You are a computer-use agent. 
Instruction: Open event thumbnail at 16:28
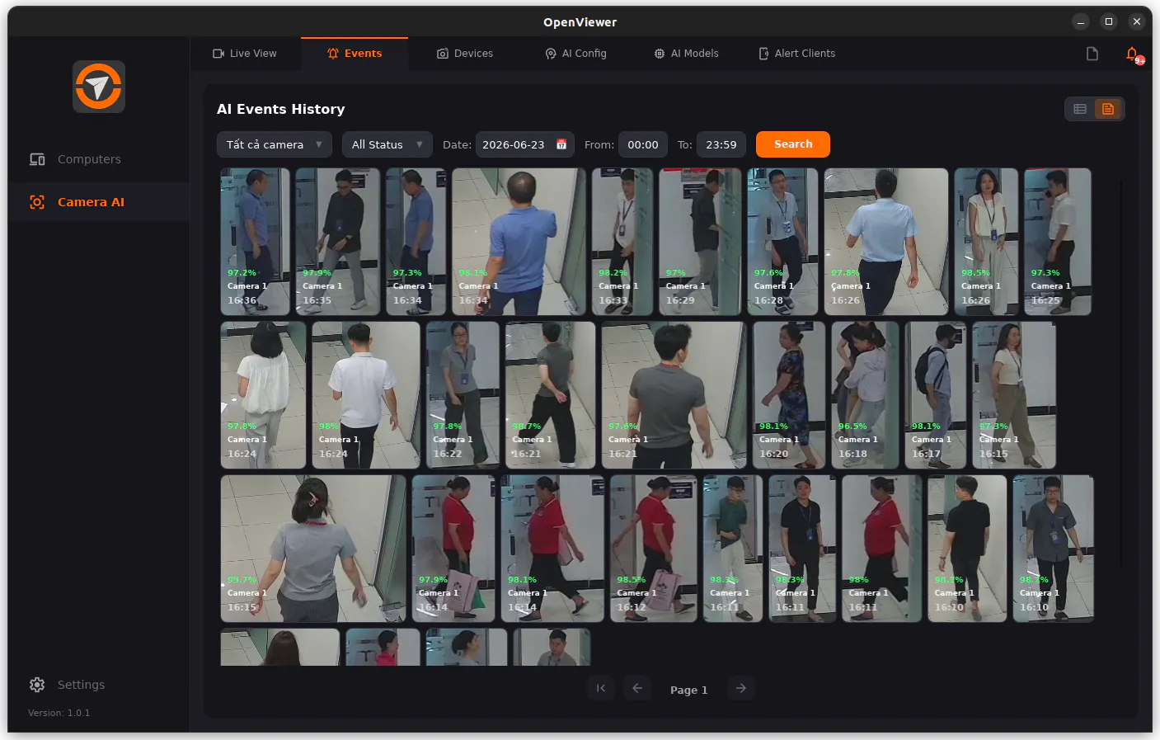783,242
